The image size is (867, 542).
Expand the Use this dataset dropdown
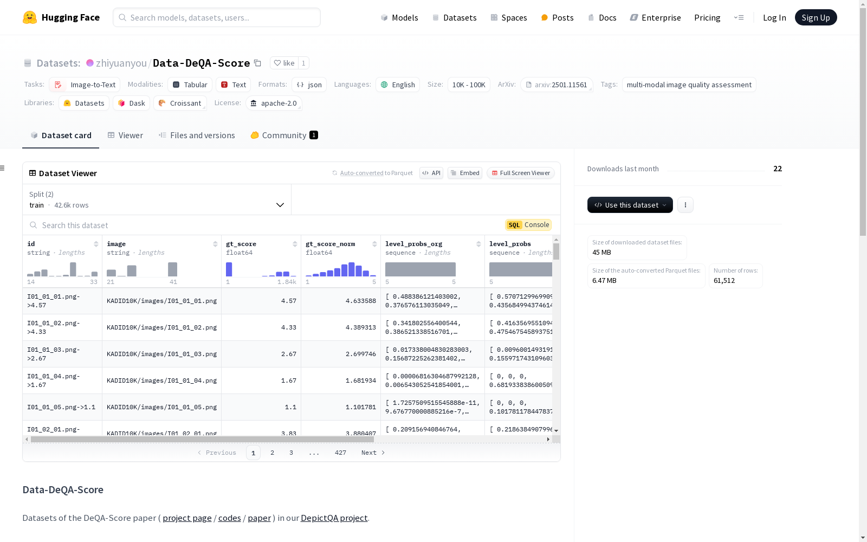(x=630, y=205)
